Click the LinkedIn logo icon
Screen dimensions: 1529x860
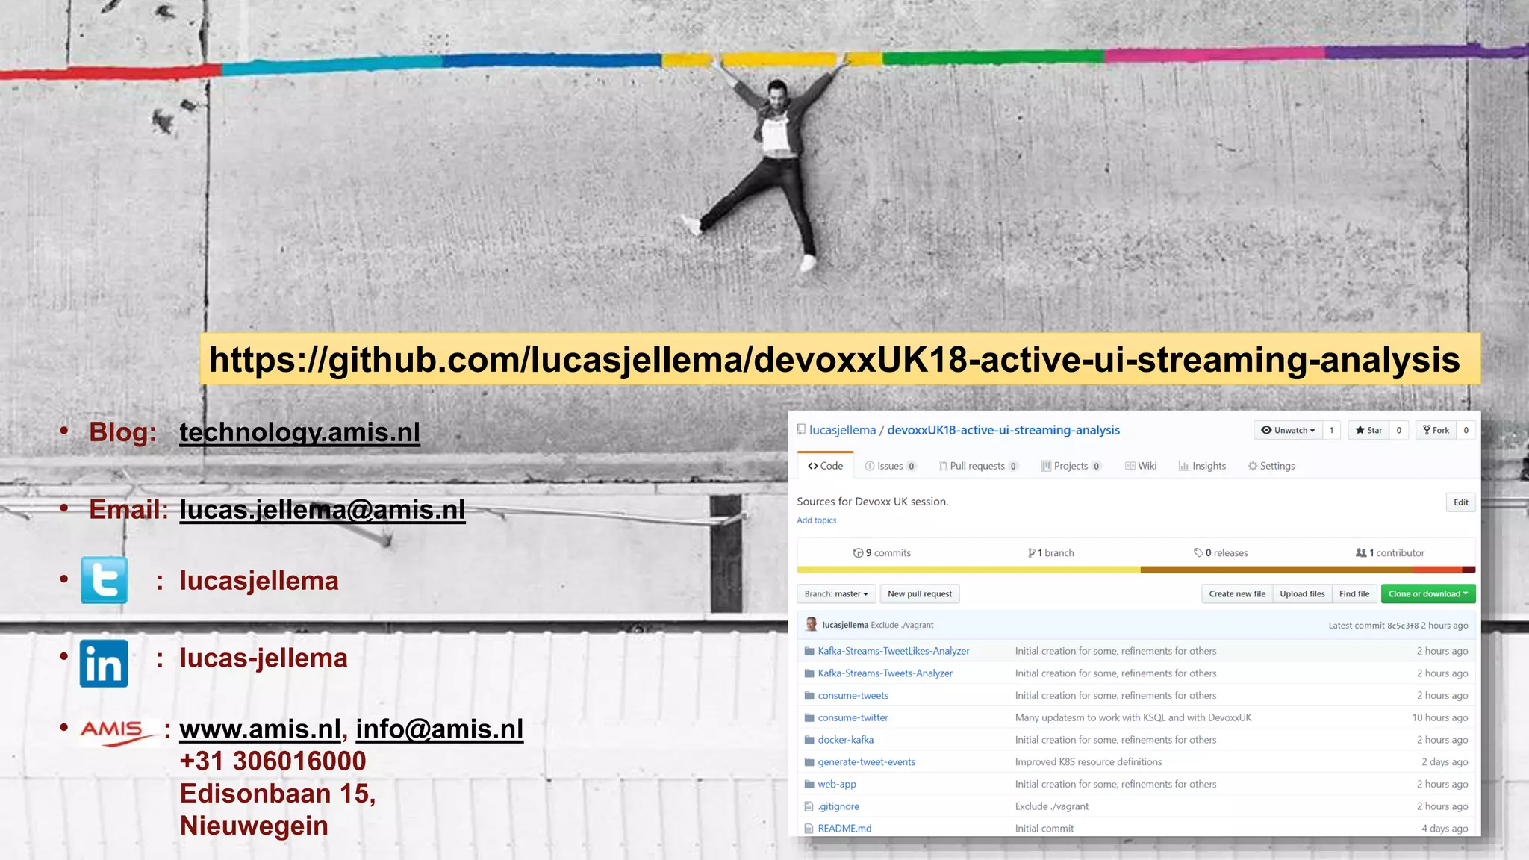pos(104,663)
